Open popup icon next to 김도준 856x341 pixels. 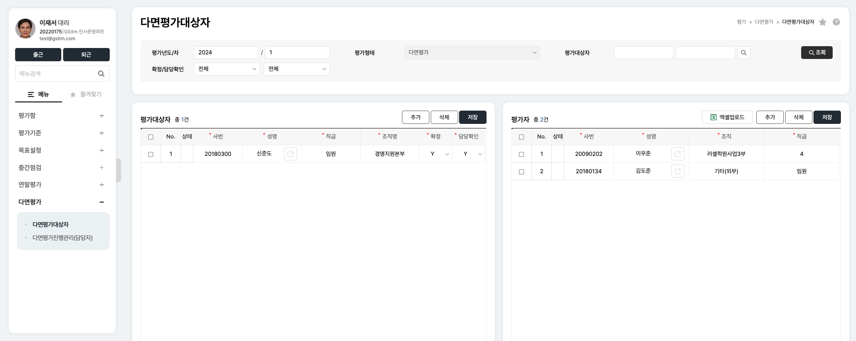click(678, 171)
